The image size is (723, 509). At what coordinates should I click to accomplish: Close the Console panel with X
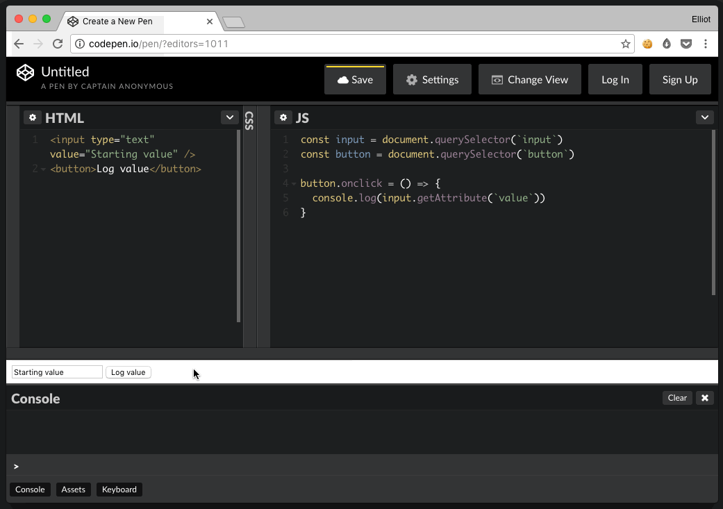[x=705, y=398]
